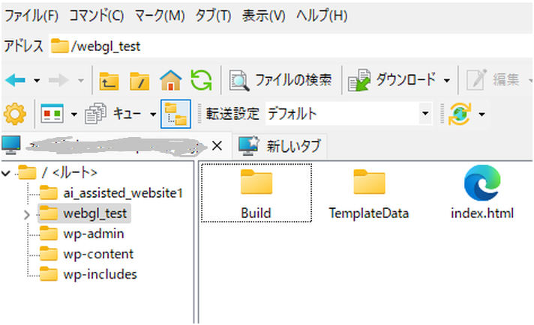Open view style dropdown arrow

pyautogui.click(x=74, y=115)
